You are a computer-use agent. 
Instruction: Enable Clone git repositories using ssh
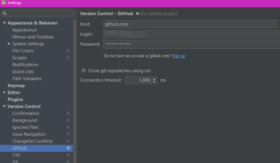84,71
